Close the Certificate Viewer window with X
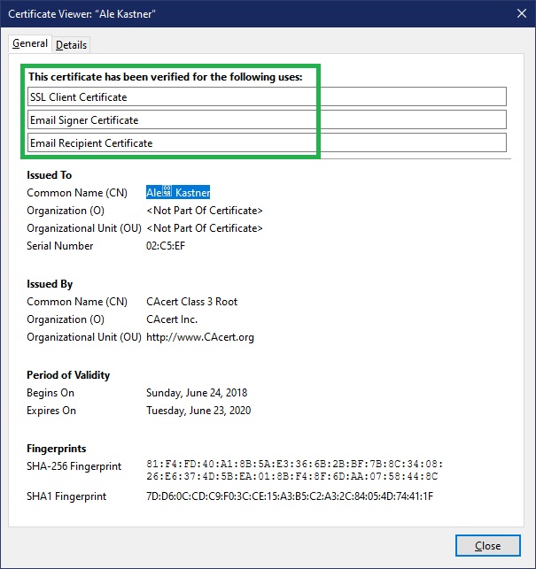Screen dimensions: 536x569 coord(518,13)
